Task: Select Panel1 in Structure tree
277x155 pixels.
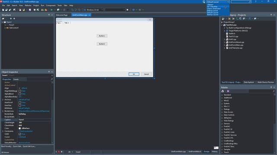Action: tap(12, 25)
